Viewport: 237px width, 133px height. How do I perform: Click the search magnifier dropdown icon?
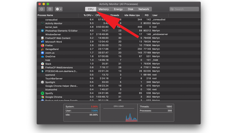[x=172, y=9]
